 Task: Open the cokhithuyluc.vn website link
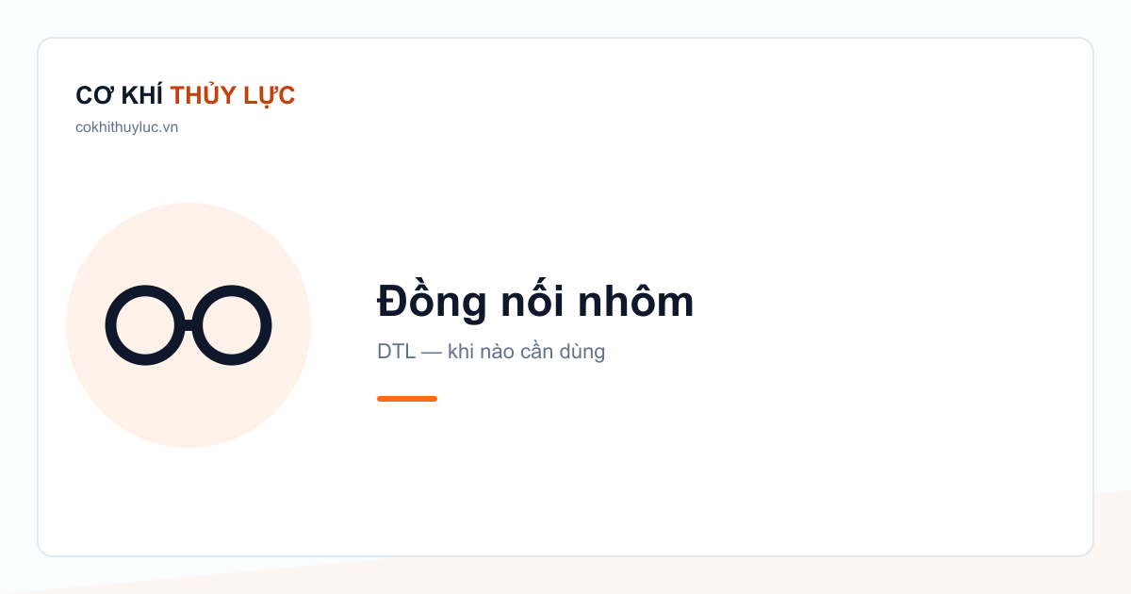coord(126,127)
